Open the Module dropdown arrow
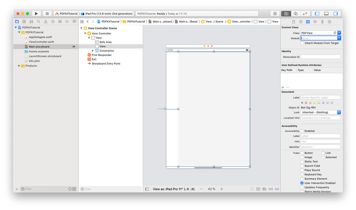Image resolution: width=356 pixels, height=210 pixels. [339, 38]
